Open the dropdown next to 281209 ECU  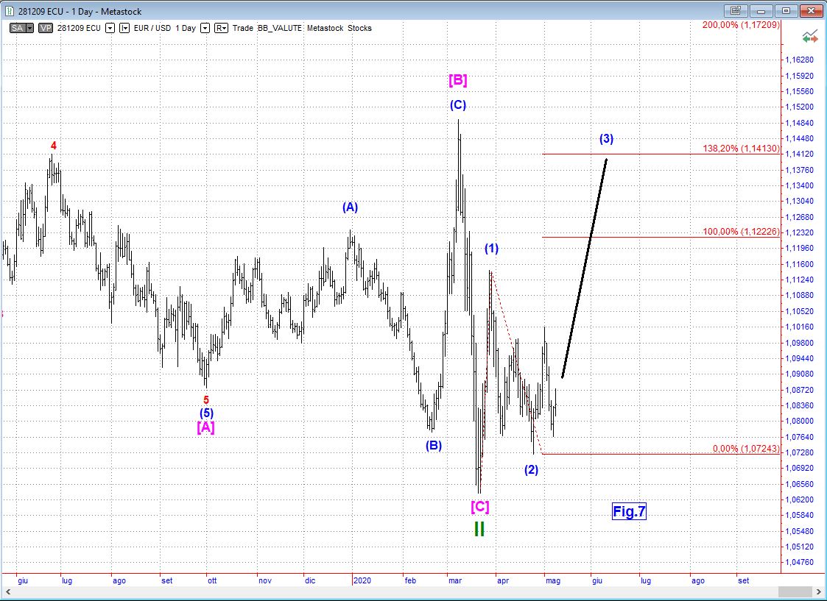110,28
